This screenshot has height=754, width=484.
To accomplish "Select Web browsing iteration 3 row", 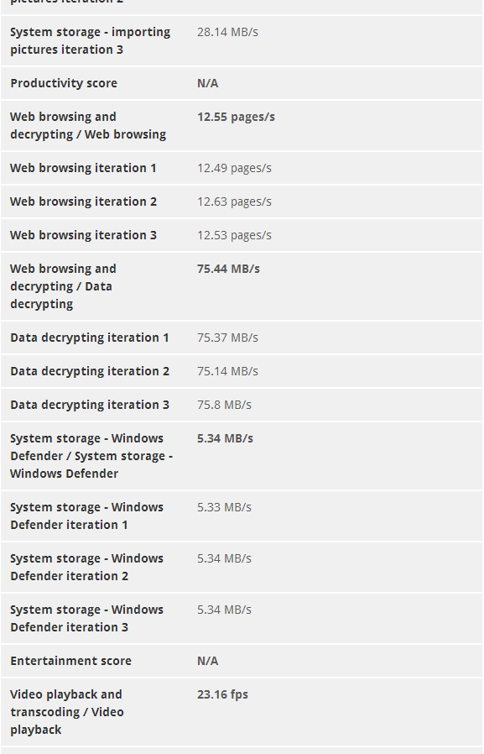I will (x=242, y=235).
